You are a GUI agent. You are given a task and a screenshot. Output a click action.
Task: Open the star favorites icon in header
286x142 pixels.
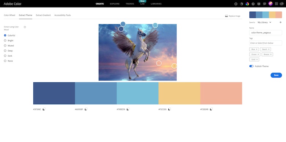(236, 4)
